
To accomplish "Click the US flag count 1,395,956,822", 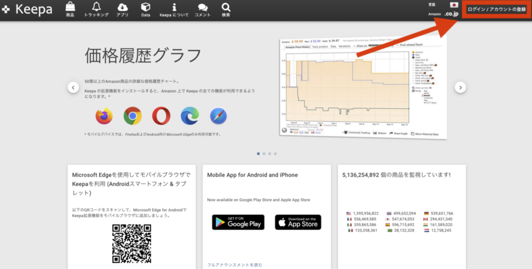I will tap(362, 214).
